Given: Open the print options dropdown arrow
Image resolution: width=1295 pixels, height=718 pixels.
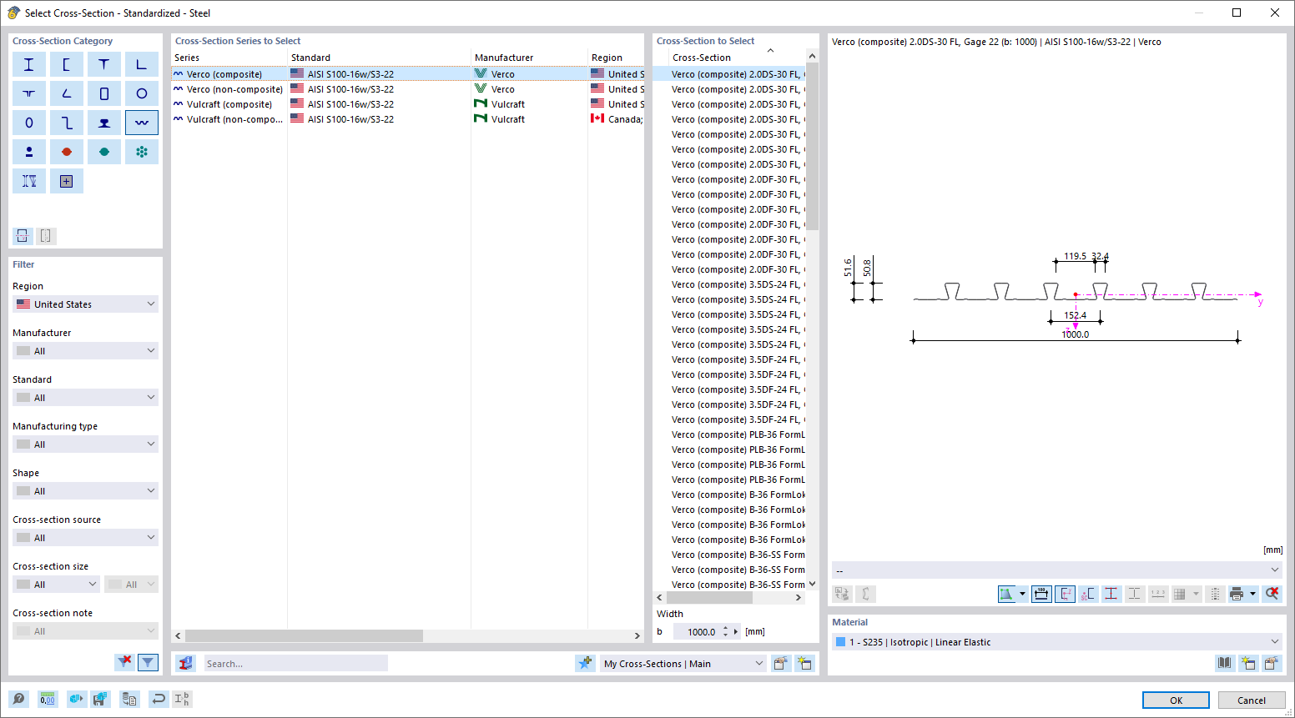Looking at the screenshot, I should click(1253, 594).
